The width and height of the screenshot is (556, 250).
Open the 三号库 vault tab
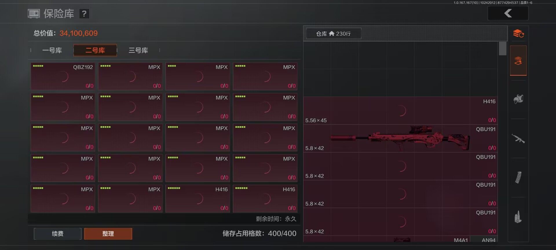tap(138, 50)
